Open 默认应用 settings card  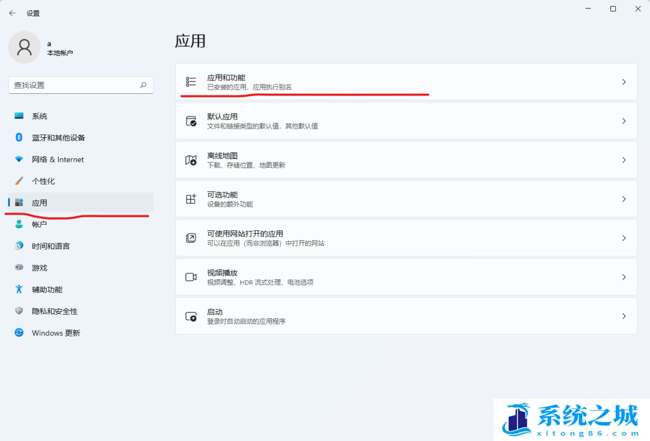pos(406,120)
